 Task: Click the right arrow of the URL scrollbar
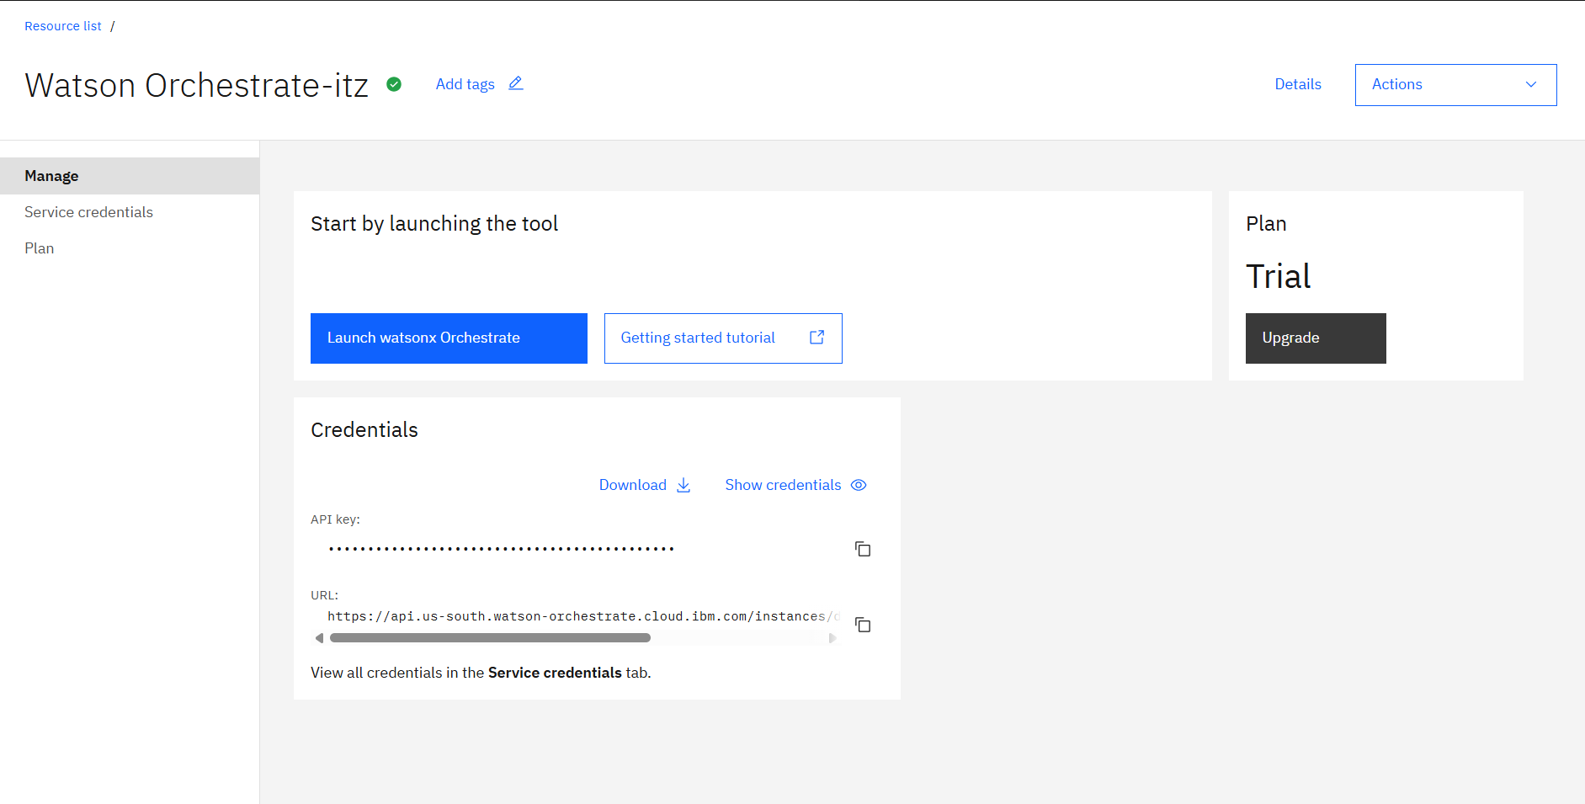tap(832, 638)
